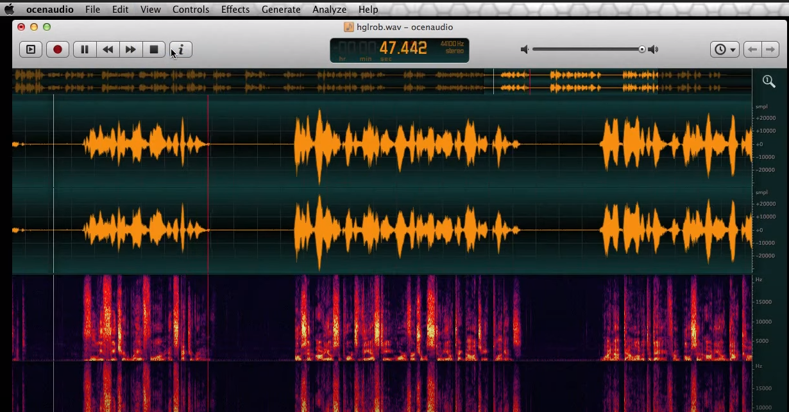The image size is (789, 412).
Task: Go back with the left arrow button
Action: pos(752,49)
